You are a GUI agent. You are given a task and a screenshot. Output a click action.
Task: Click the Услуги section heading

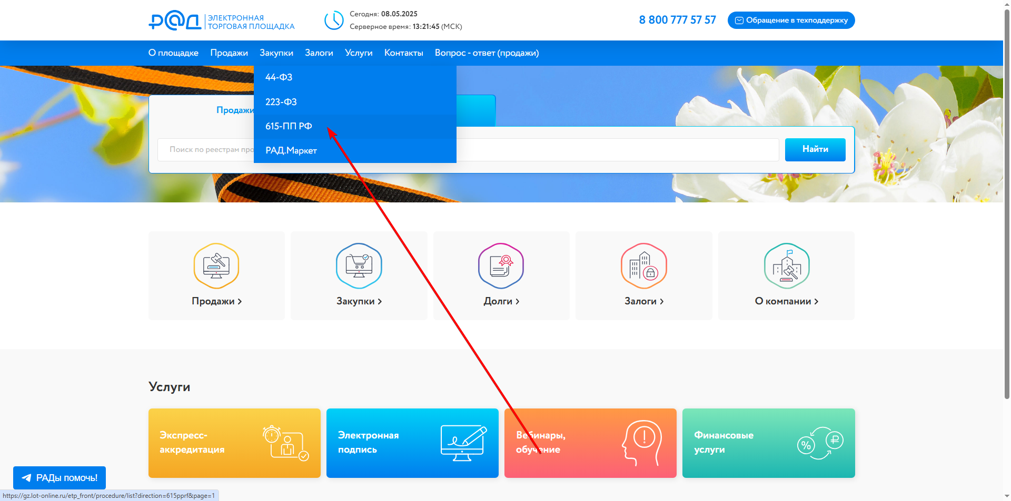(170, 387)
